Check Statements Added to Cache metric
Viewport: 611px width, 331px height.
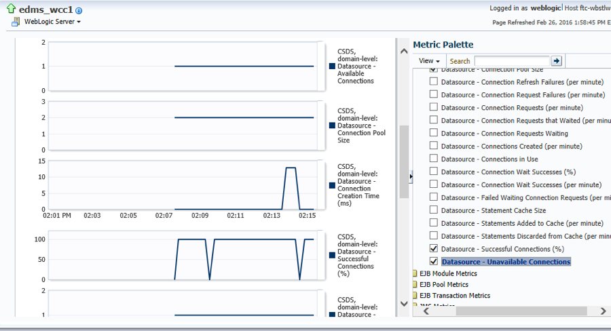pyautogui.click(x=433, y=222)
